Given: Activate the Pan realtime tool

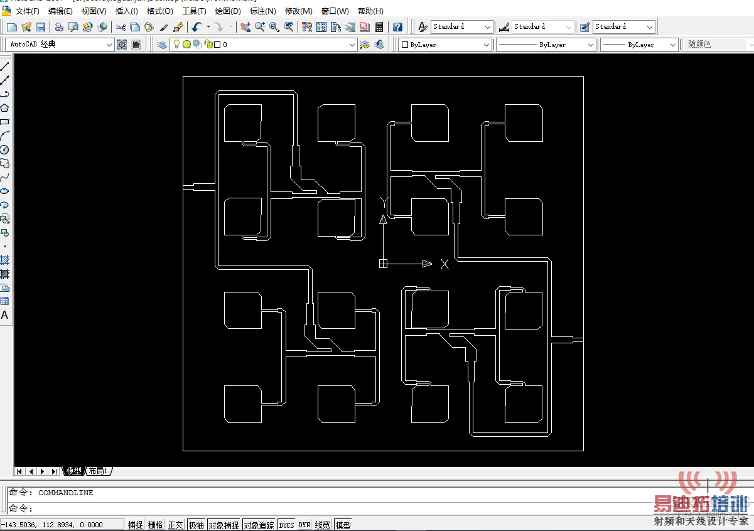Looking at the screenshot, I should (x=245, y=27).
